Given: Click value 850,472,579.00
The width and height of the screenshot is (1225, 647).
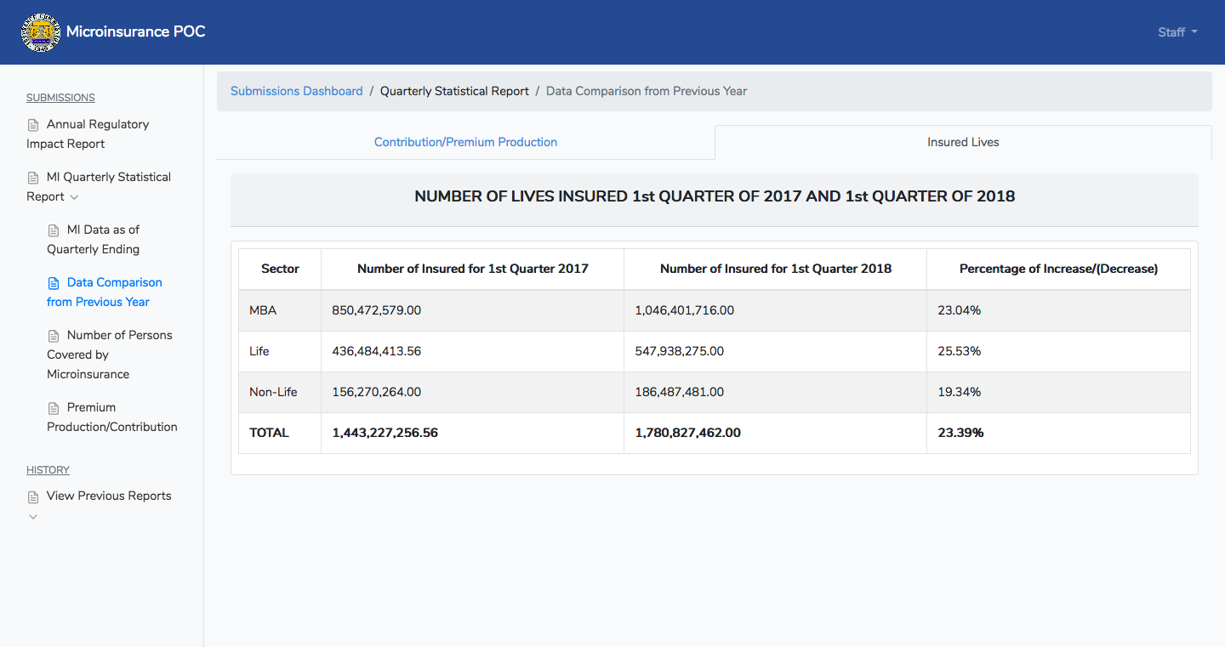Looking at the screenshot, I should [376, 310].
